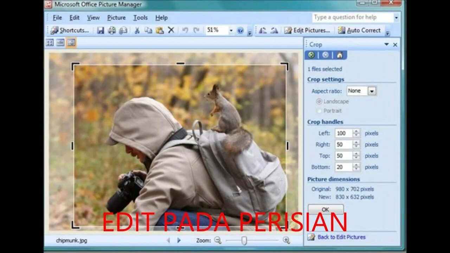The width and height of the screenshot is (450, 253).
Task: Close the Crop task pane
Action: click(395, 45)
